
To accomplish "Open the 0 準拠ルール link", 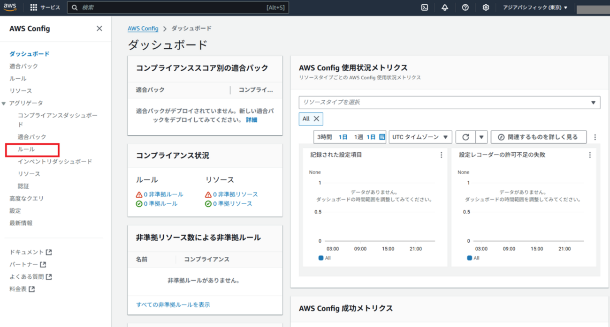I will [160, 203].
